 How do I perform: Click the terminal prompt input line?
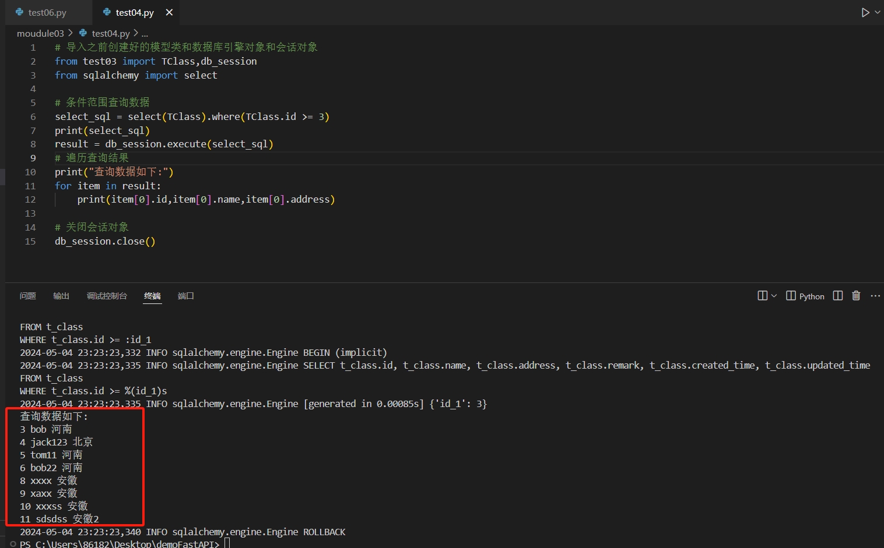[125, 544]
